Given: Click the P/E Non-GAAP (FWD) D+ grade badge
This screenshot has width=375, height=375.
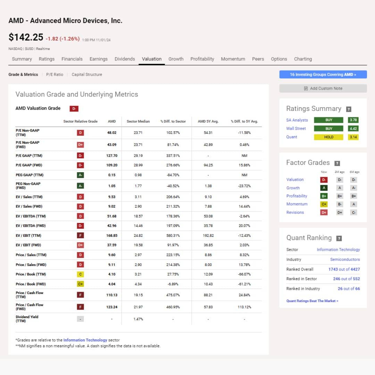Looking at the screenshot, I should click(80, 145).
